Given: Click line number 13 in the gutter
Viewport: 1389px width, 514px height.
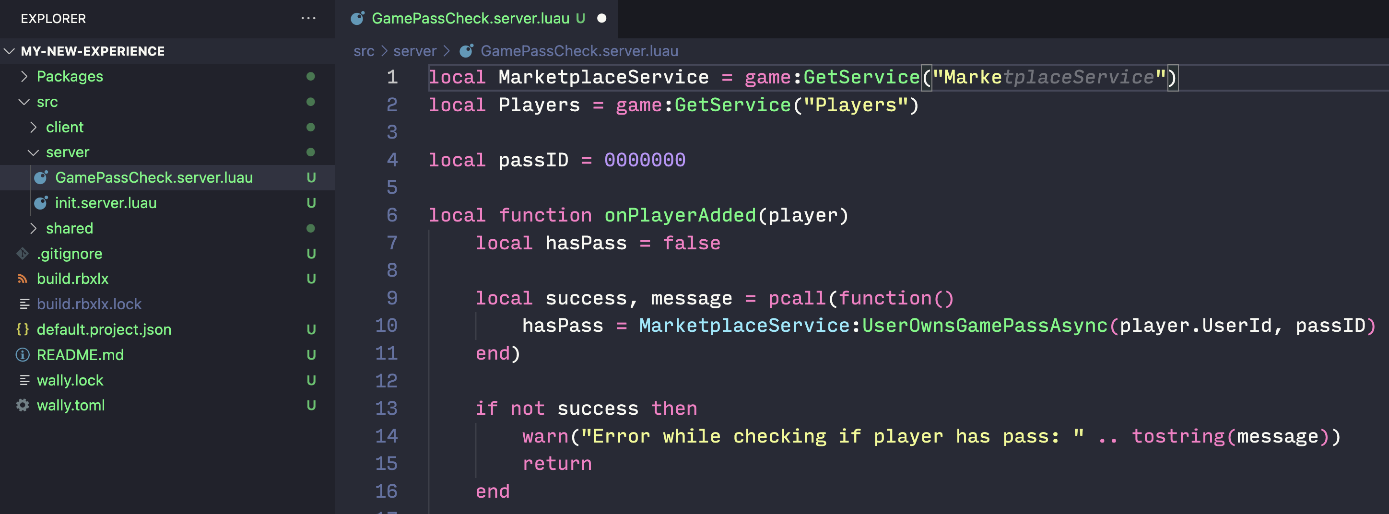Looking at the screenshot, I should coord(386,409).
